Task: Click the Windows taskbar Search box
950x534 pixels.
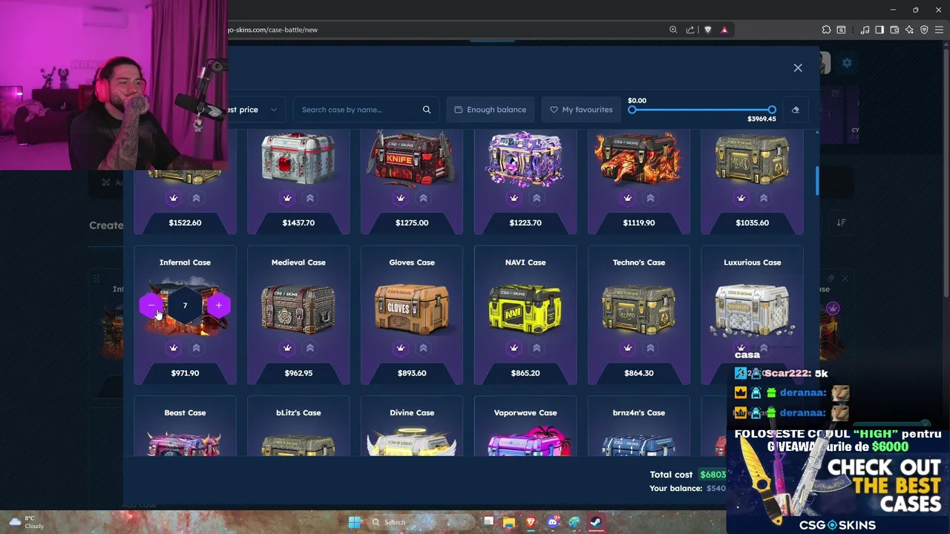Action: click(422, 522)
